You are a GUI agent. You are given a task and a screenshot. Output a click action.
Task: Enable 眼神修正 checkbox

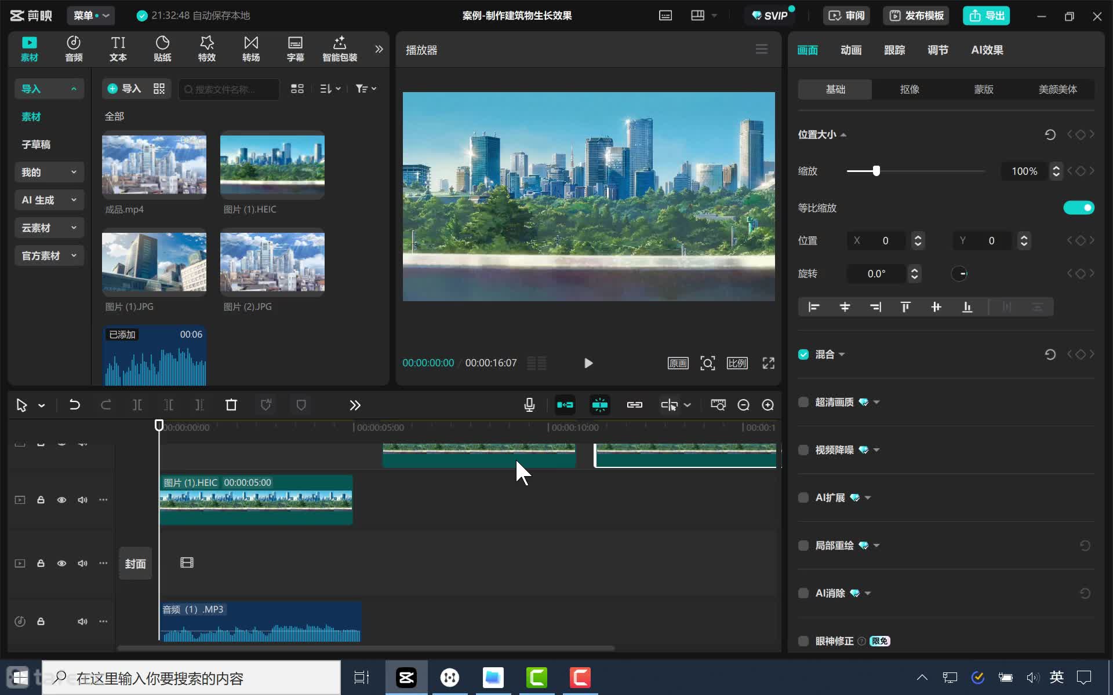(x=803, y=641)
